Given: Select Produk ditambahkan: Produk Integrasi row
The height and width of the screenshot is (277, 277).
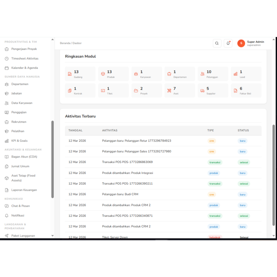Looking at the screenshot, I should click(x=163, y=173).
